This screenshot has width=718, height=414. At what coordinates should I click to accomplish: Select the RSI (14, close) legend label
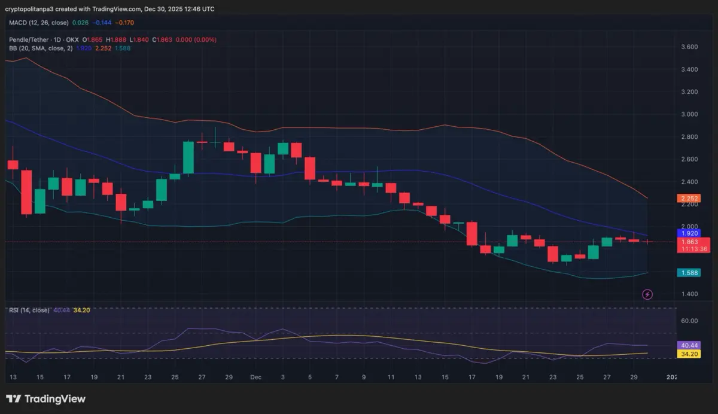point(29,310)
